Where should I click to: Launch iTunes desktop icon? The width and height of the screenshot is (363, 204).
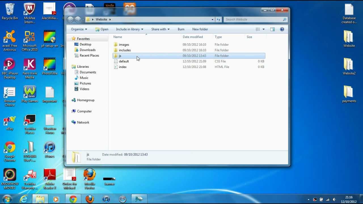50,150
